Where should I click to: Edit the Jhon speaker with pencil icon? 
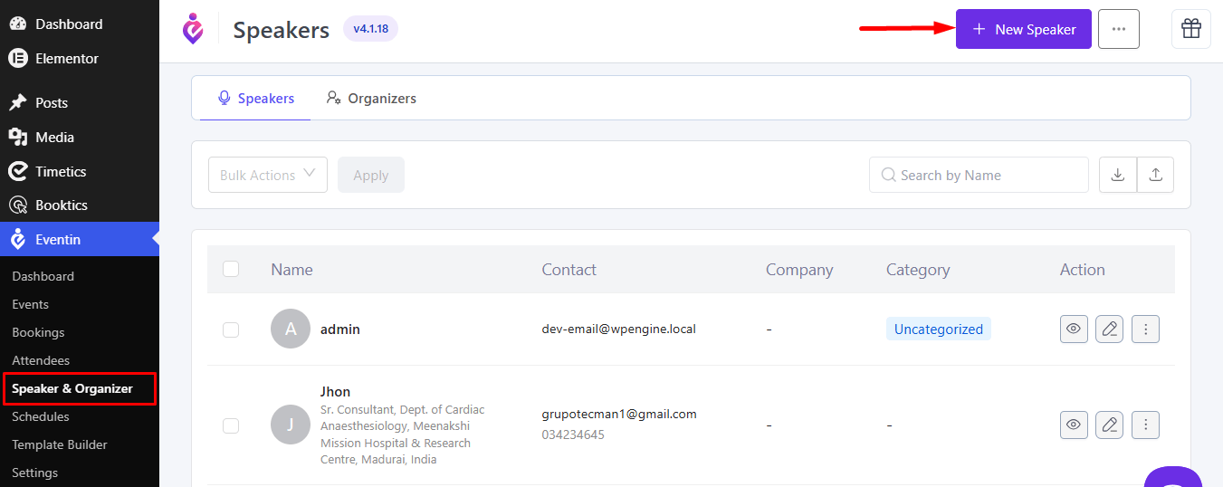pyautogui.click(x=1109, y=425)
